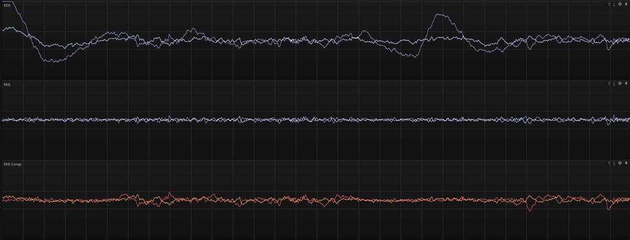Move the top EEG panel up
Image resolution: width=630 pixels, height=240 pixels.
[609, 4]
